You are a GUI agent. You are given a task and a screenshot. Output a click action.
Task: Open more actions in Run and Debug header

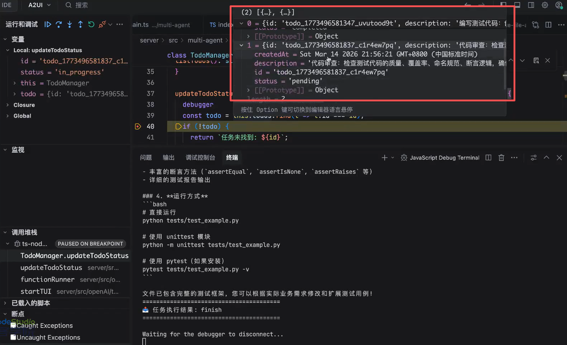point(120,24)
